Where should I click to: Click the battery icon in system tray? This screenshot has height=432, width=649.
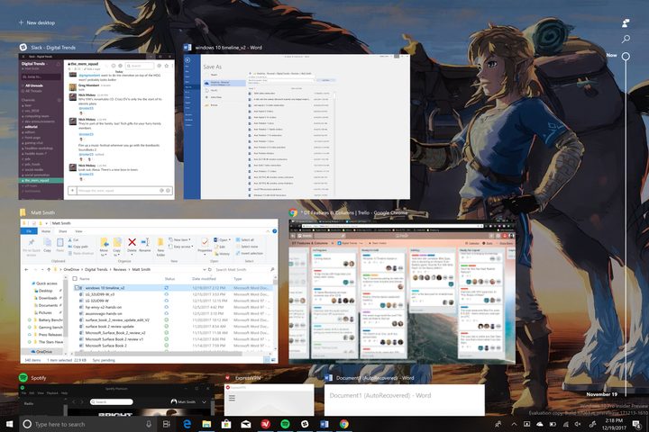click(553, 424)
